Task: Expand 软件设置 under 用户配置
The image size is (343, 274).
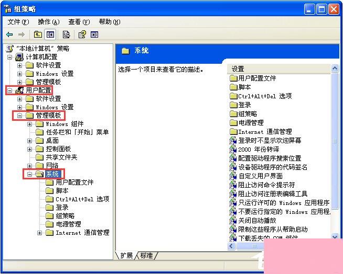Action: pyautogui.click(x=20, y=99)
